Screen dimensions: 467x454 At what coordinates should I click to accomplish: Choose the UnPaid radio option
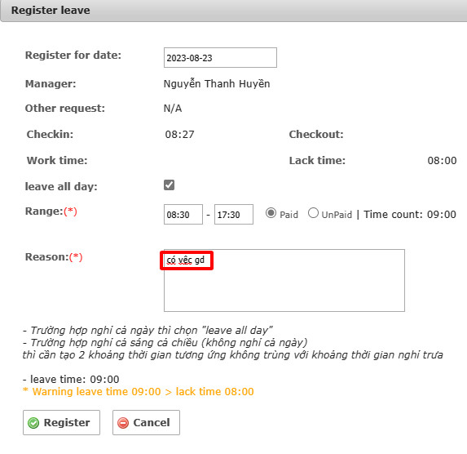[x=313, y=213]
